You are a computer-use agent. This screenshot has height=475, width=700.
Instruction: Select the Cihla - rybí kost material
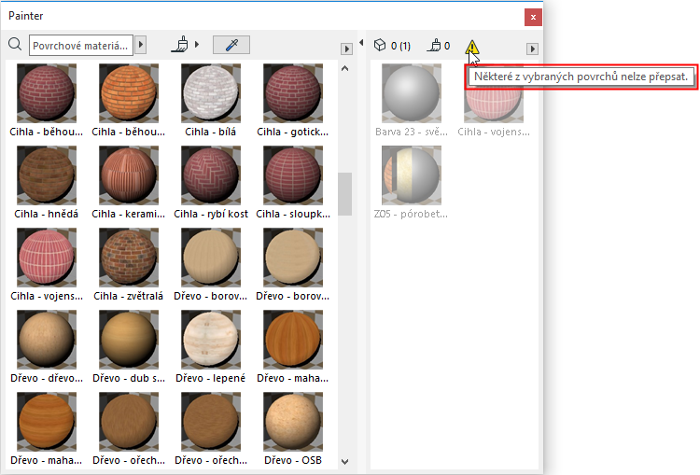210,175
